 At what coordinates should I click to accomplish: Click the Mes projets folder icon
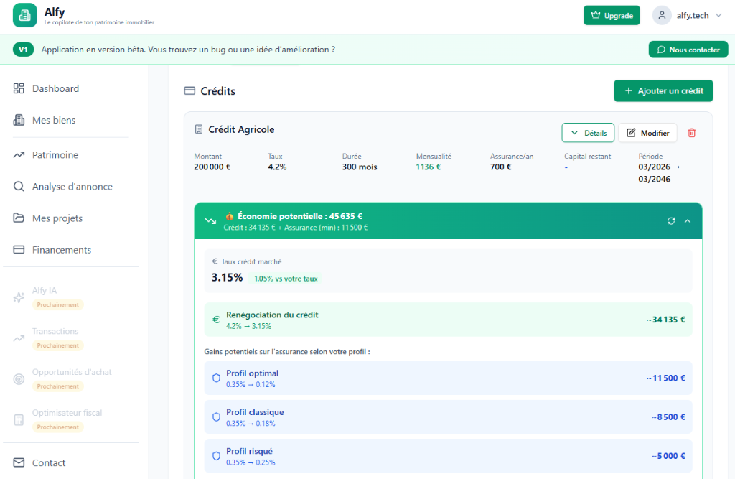19,218
